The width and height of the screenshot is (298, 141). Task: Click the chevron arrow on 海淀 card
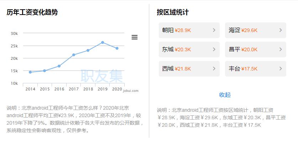(x=281, y=30)
